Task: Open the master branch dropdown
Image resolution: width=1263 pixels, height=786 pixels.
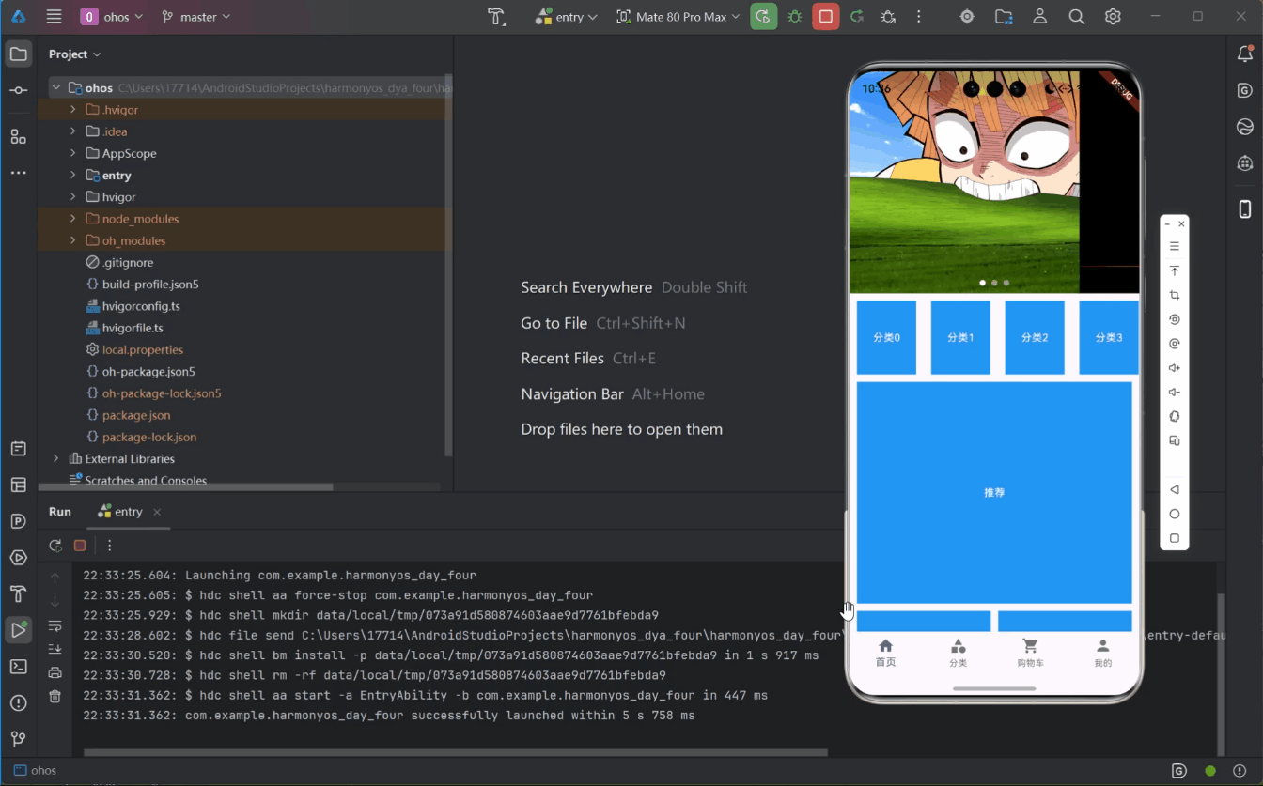Action: [x=195, y=17]
